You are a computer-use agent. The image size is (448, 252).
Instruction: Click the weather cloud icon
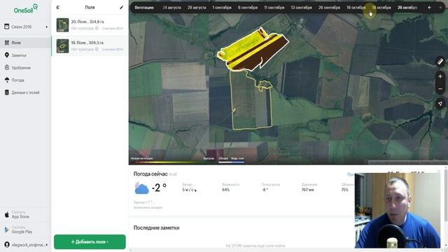pyautogui.click(x=141, y=188)
